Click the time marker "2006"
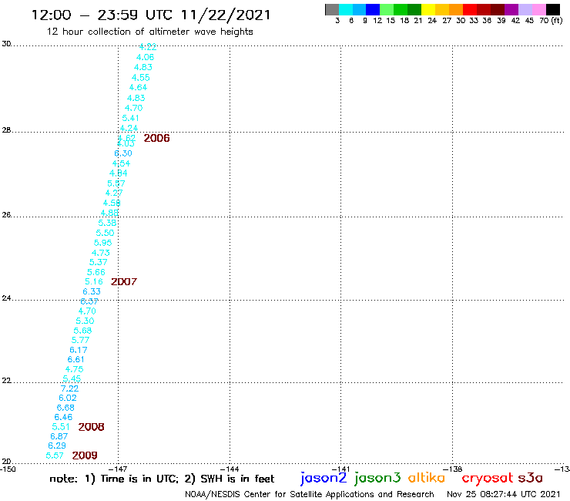 [156, 138]
